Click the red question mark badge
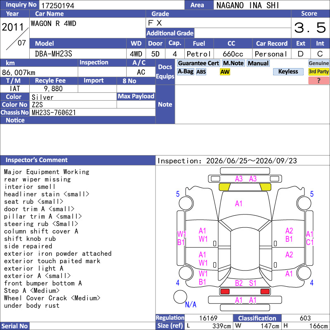This screenshot has height=330, width=330. tap(318, 80)
